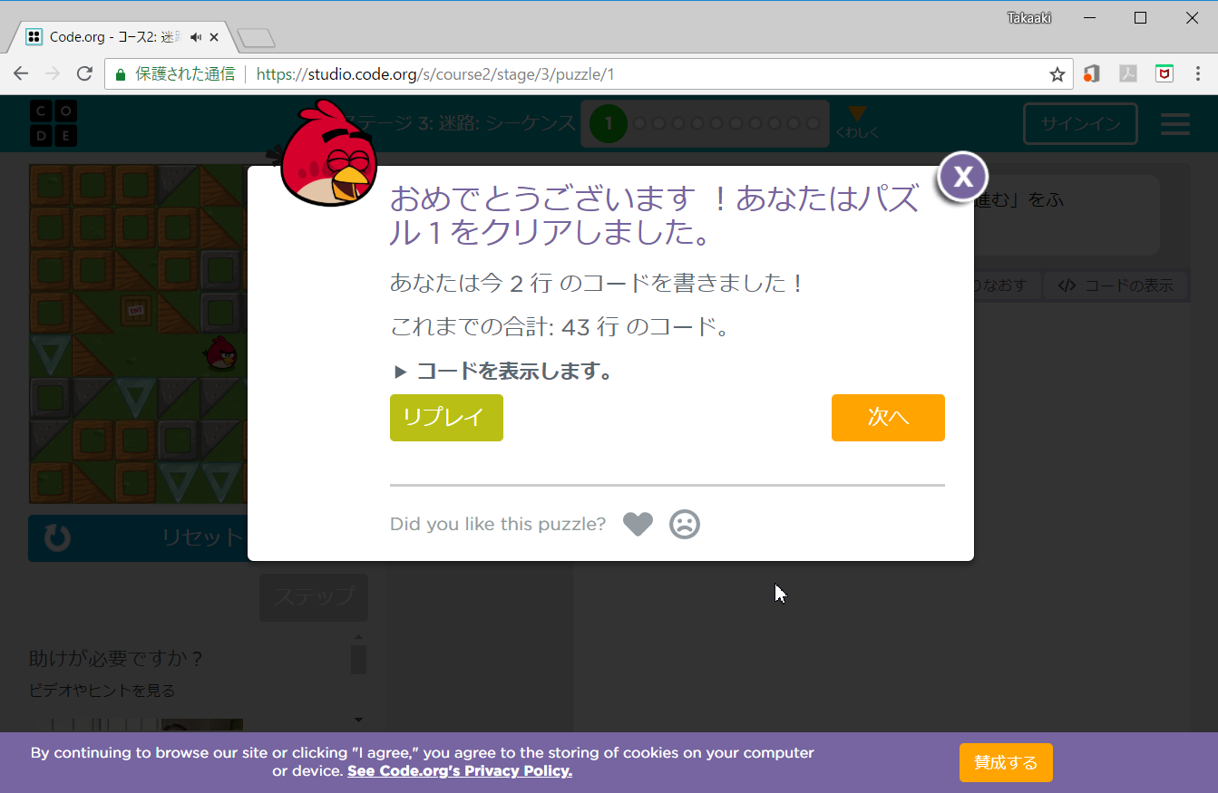Click the PDF extension icon
Image resolution: width=1218 pixels, height=793 pixels.
(x=1128, y=74)
